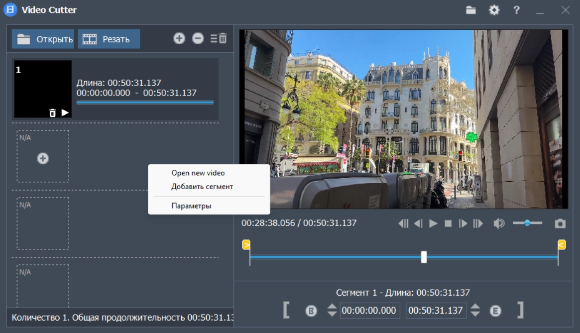Image resolution: width=580 pixels, height=333 pixels.
Task: Decrease start time with down arrow
Action: click(332, 314)
